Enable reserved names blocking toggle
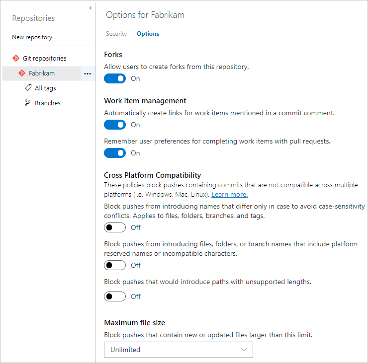 (115, 265)
